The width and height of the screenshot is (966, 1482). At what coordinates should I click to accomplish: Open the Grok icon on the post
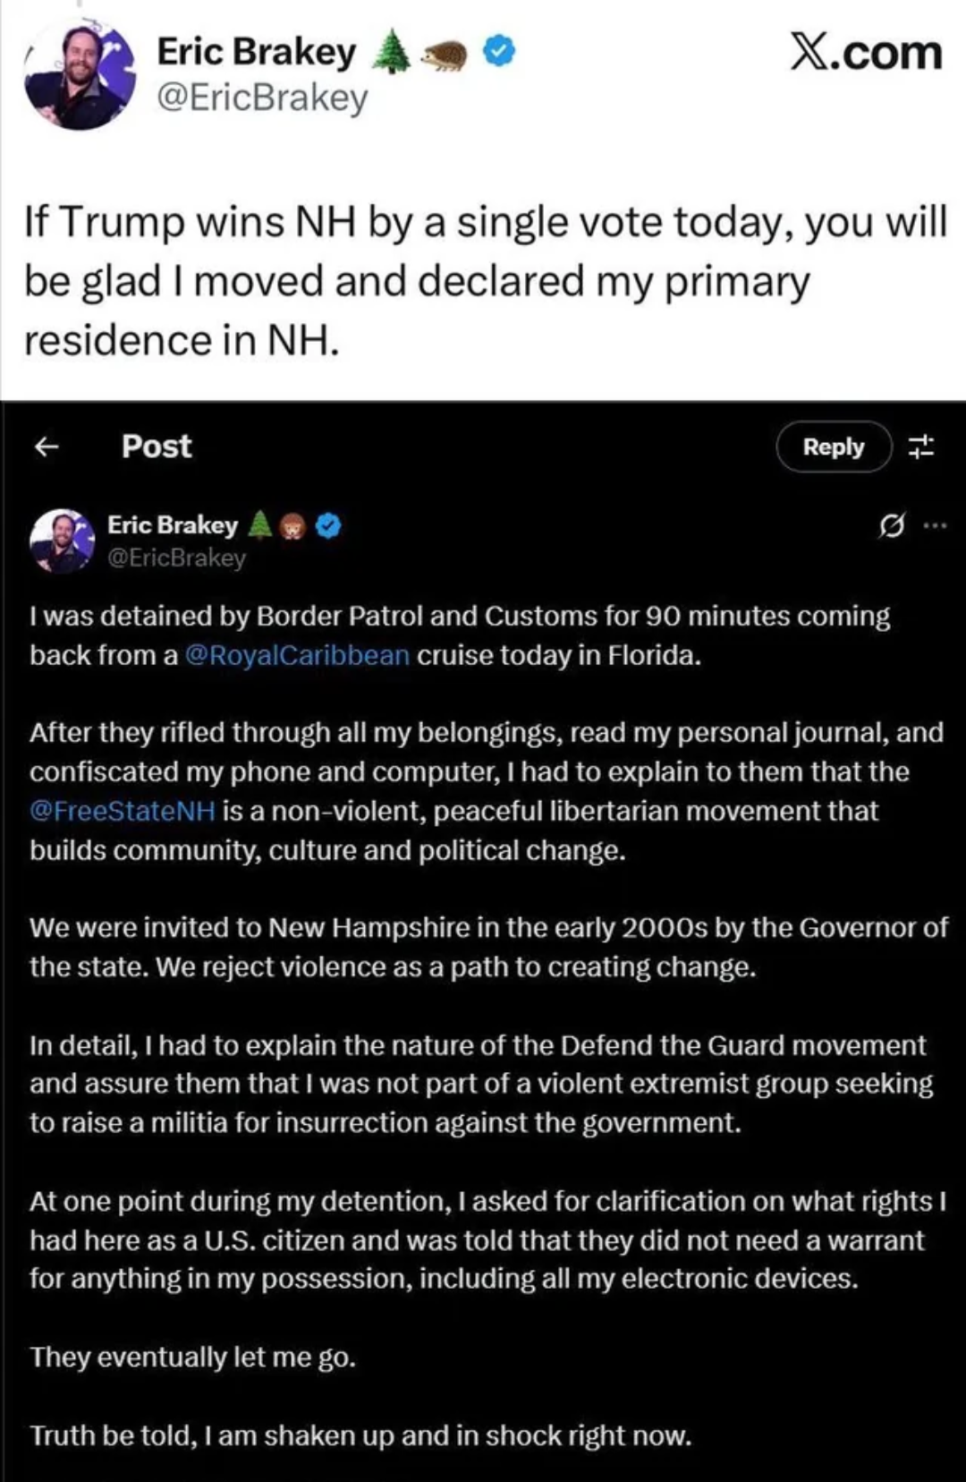tap(891, 526)
